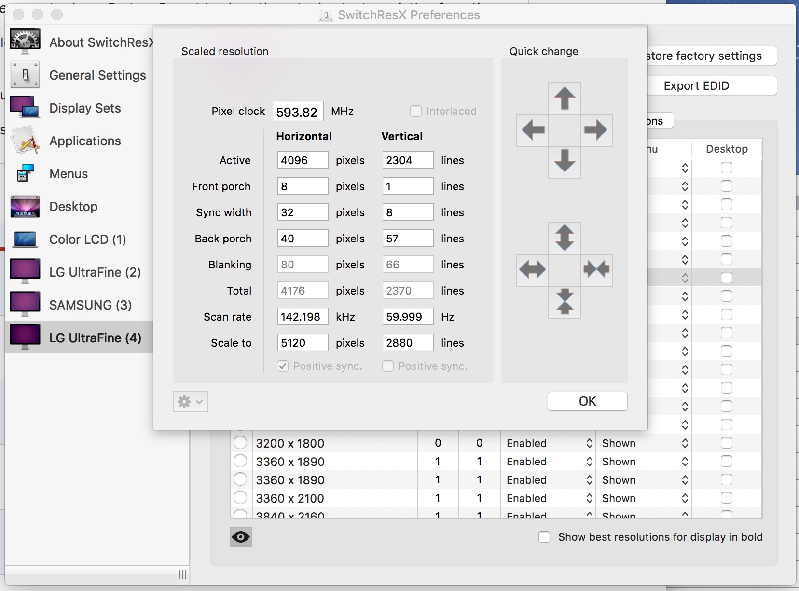Image resolution: width=799 pixels, height=591 pixels.
Task: Click the expand vertically double-arrow icon
Action: [x=565, y=238]
